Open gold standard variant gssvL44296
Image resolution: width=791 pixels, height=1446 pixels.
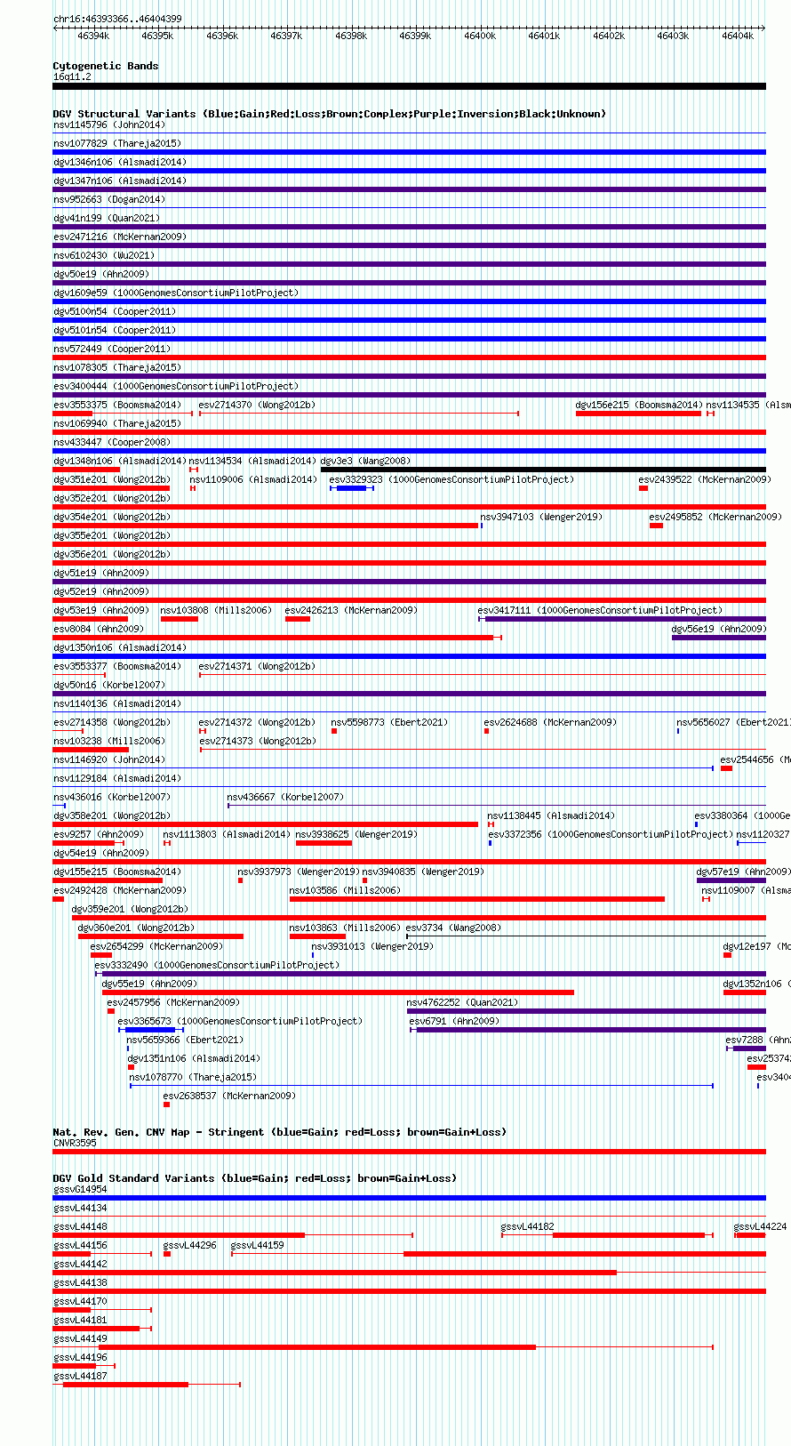click(190, 1245)
